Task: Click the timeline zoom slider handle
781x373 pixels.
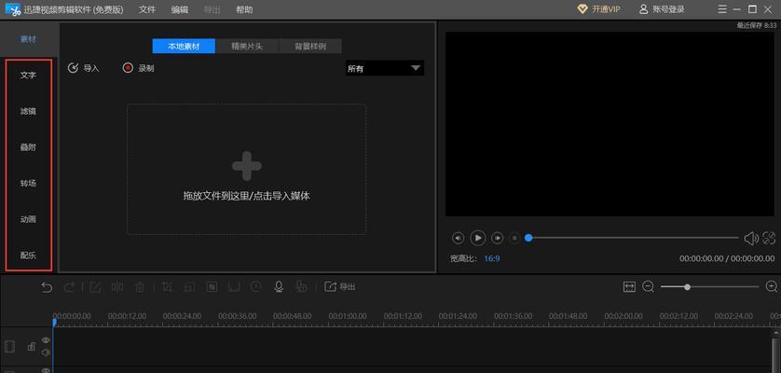Action: 688,287
